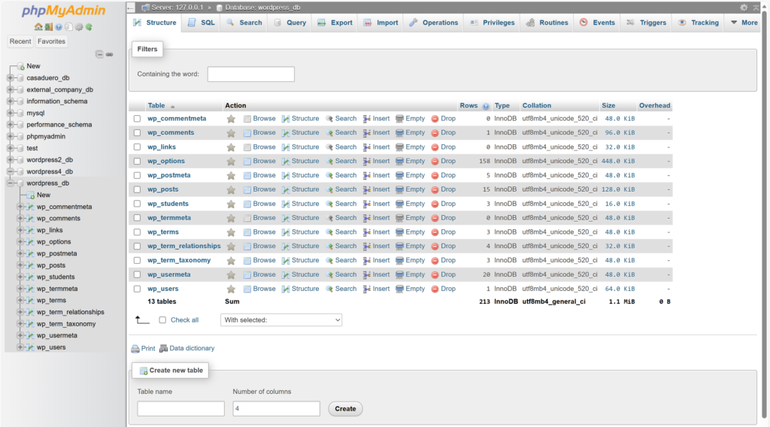The height and width of the screenshot is (427, 770).
Task: Collapse all navigation tree items icon
Action: click(x=99, y=54)
